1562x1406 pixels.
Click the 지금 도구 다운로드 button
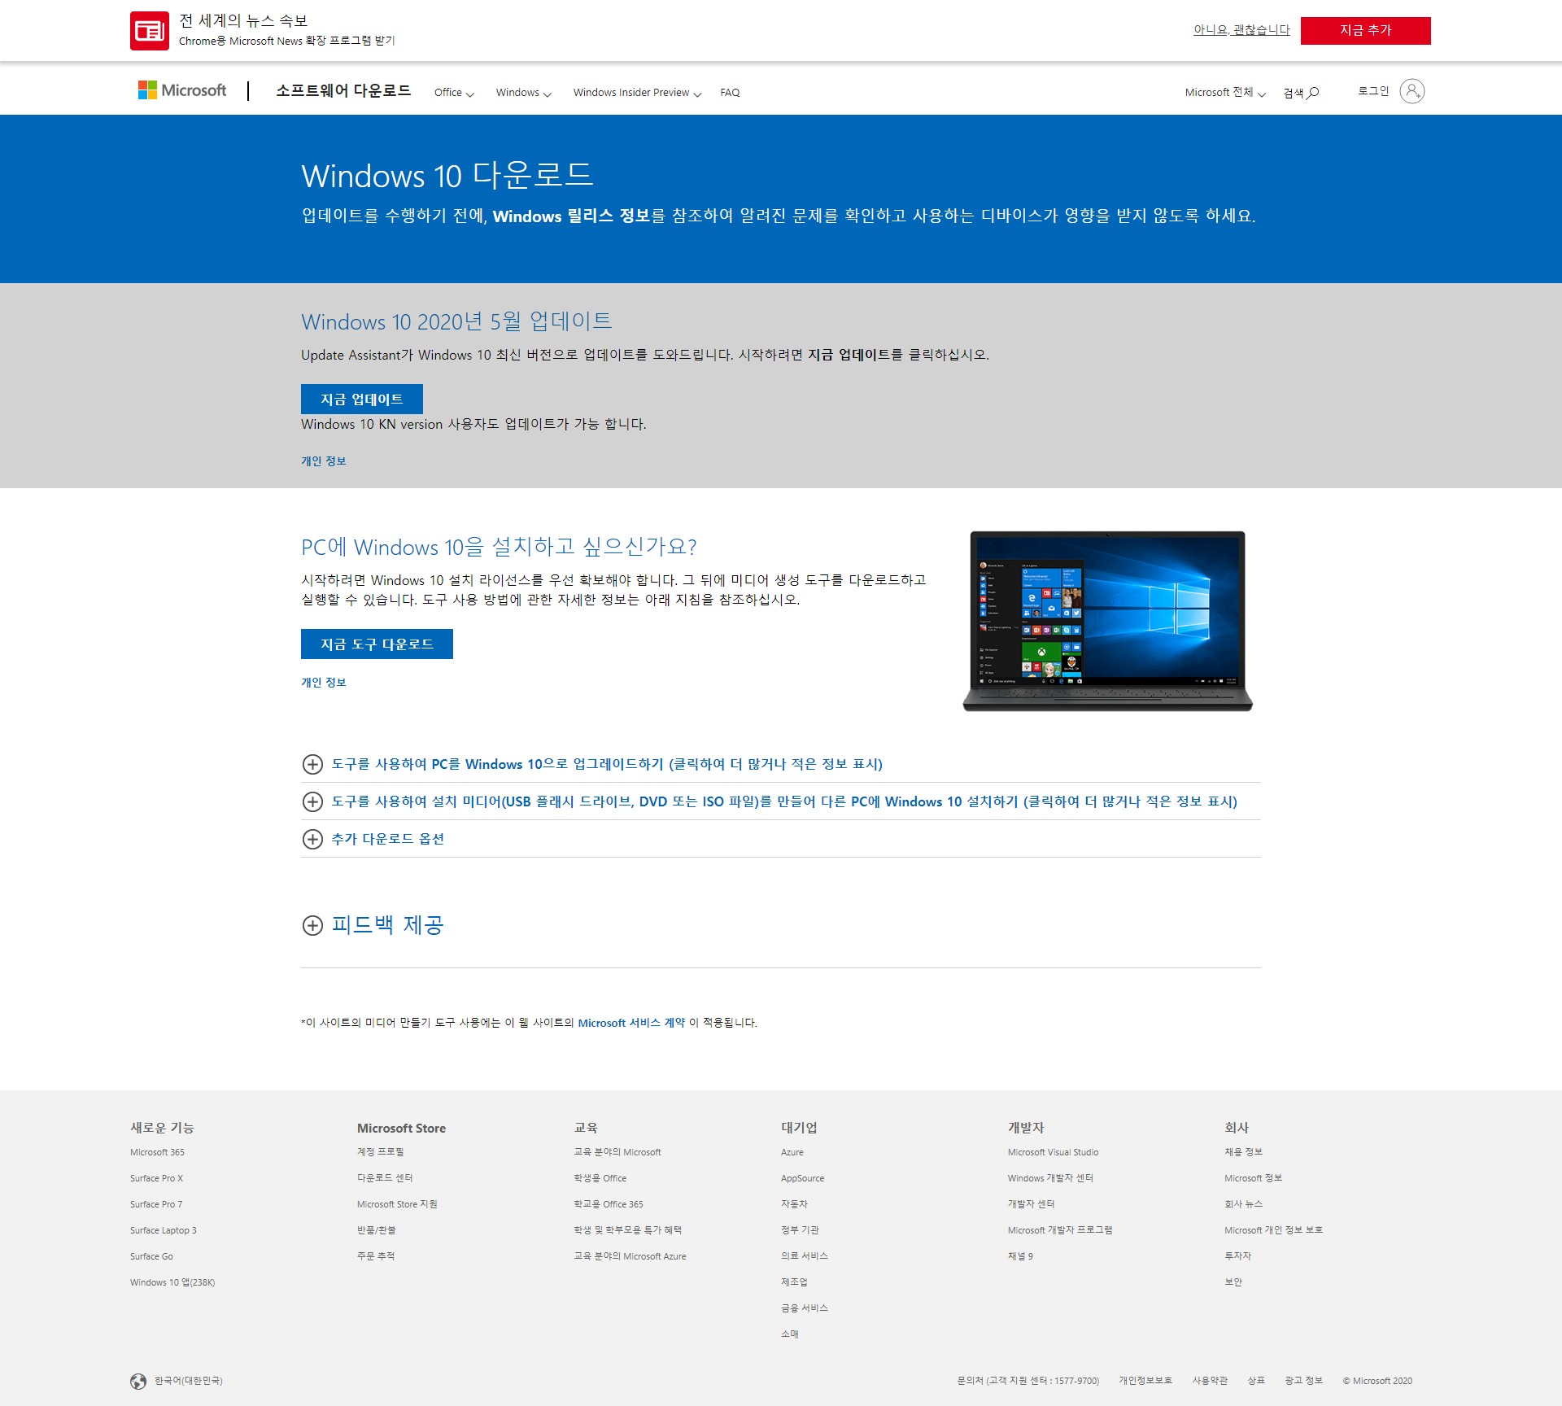[377, 644]
